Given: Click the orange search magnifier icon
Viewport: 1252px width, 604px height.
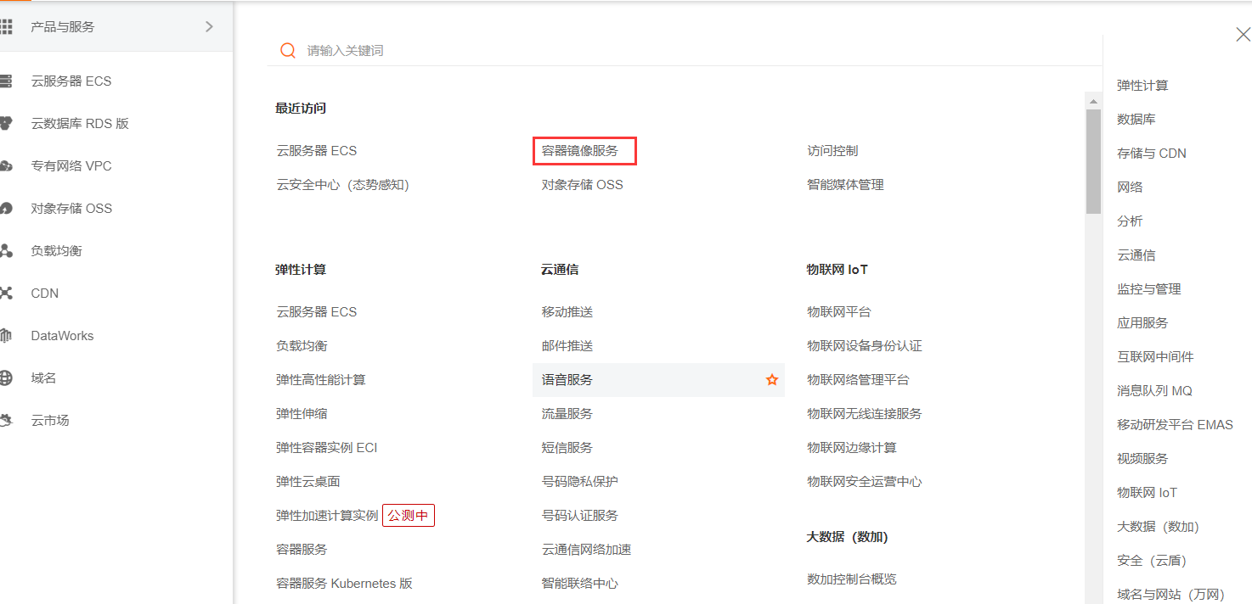Looking at the screenshot, I should pos(288,51).
